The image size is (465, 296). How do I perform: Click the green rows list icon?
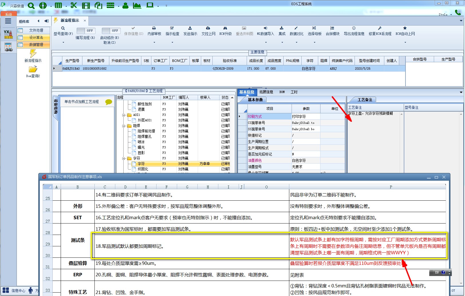click(x=110, y=5)
